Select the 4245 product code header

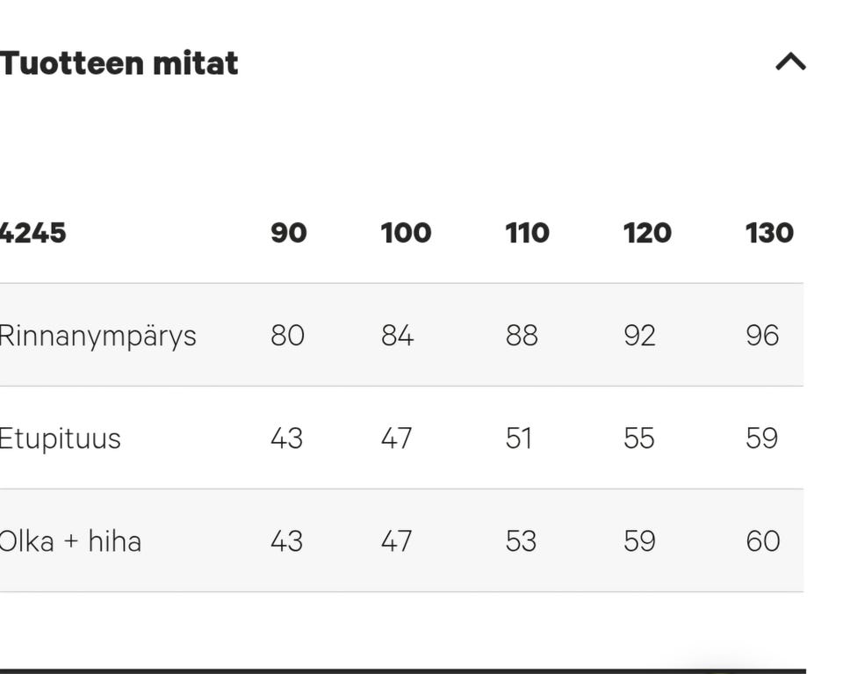tap(32, 233)
